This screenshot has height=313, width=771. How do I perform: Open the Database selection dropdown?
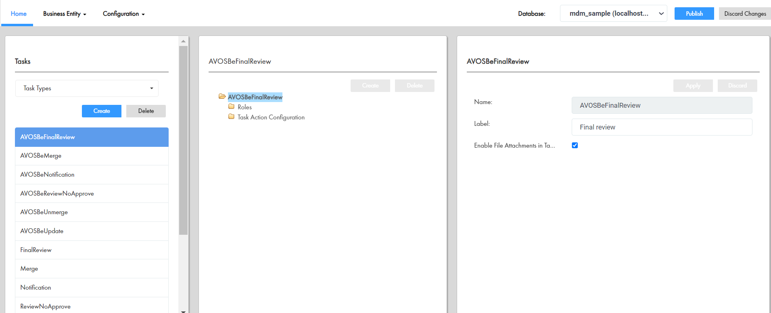pos(613,13)
